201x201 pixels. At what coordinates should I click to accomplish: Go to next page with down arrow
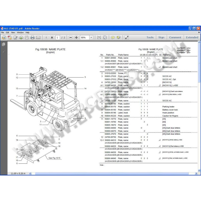52,37
